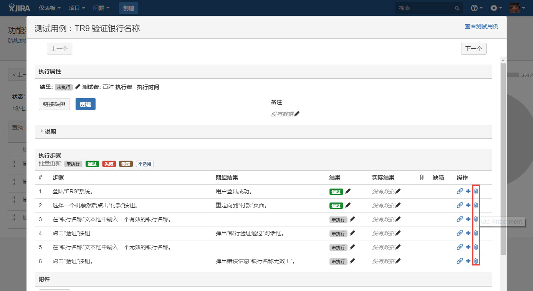Click the dialog vertical scrollbar

503,159
